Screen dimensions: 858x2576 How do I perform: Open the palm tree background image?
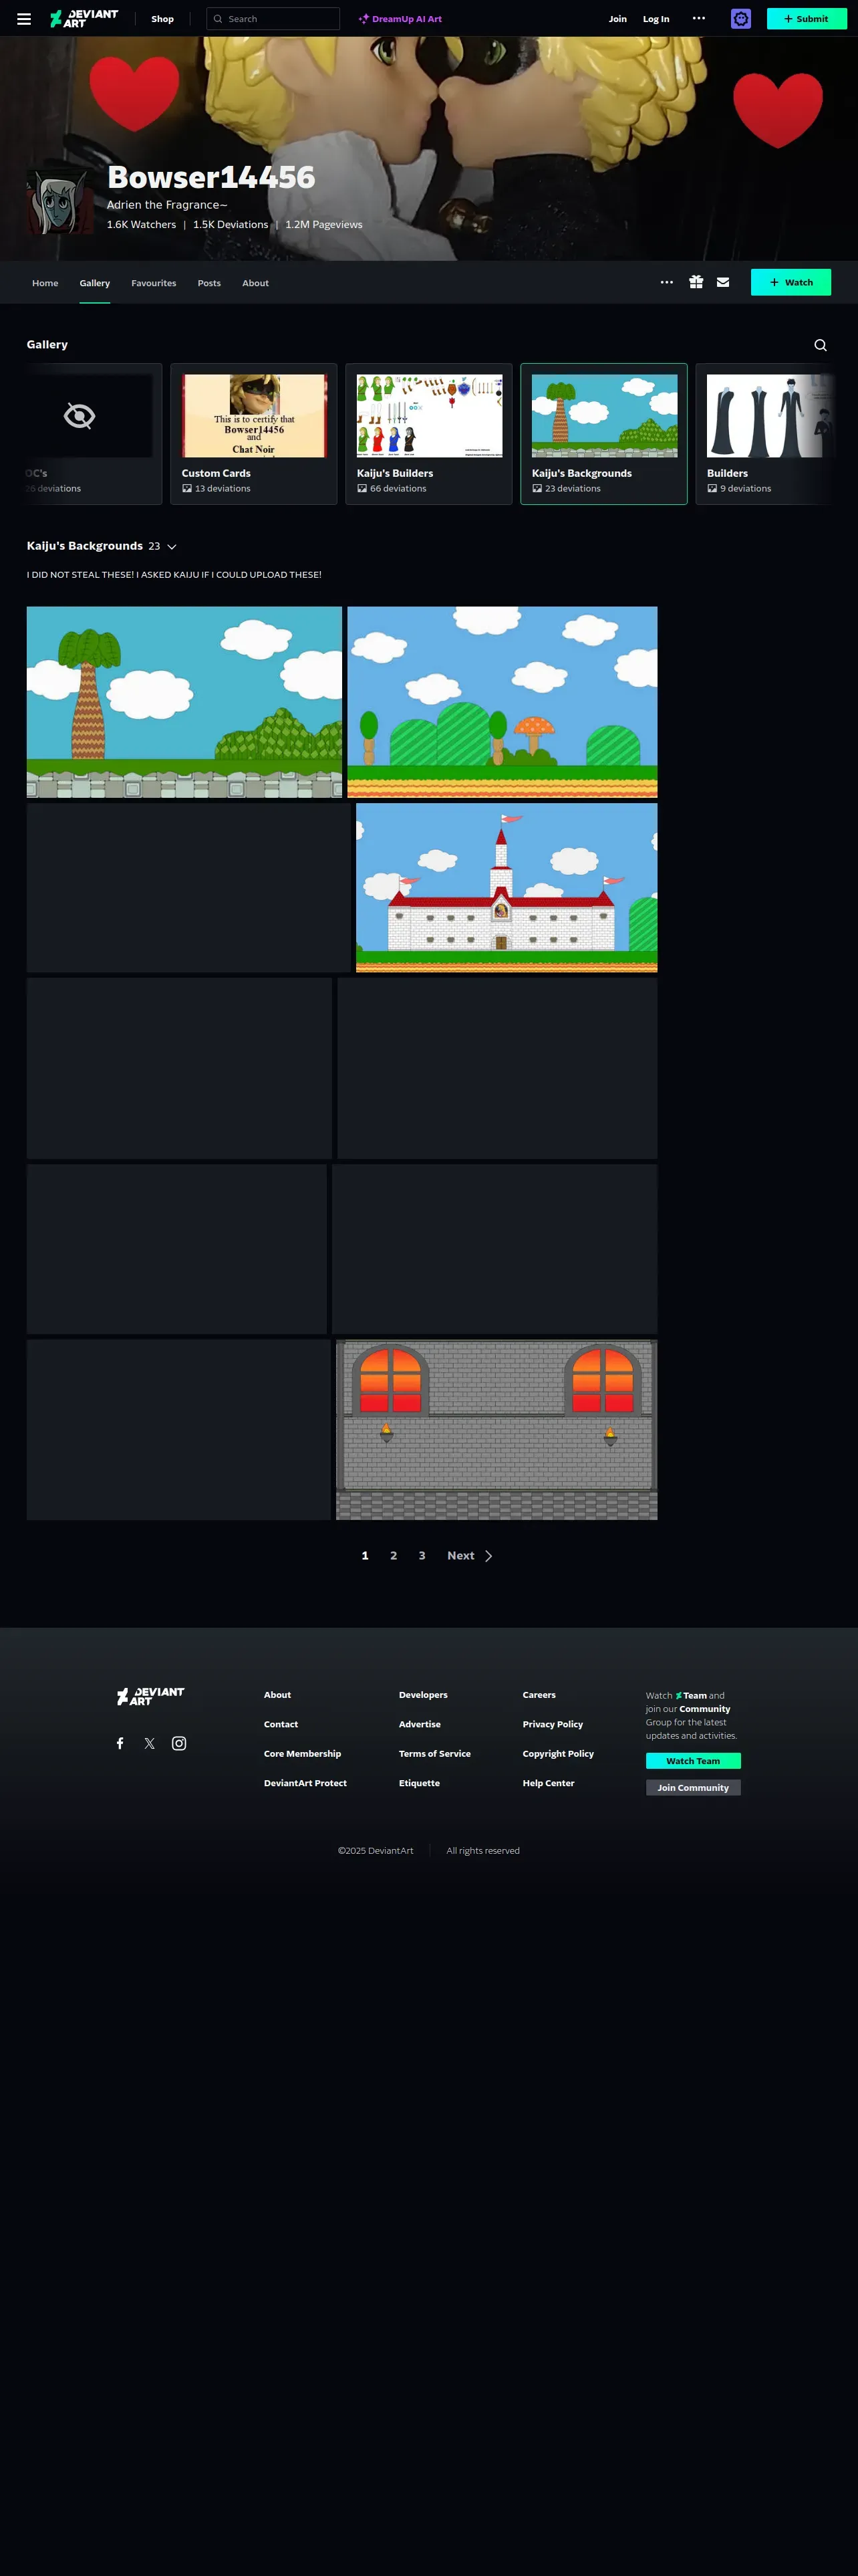185,702
